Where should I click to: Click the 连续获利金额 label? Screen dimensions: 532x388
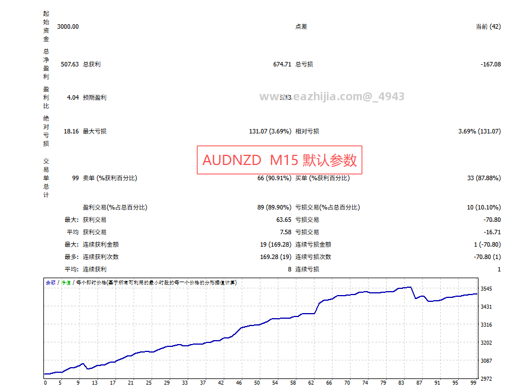[101, 244]
